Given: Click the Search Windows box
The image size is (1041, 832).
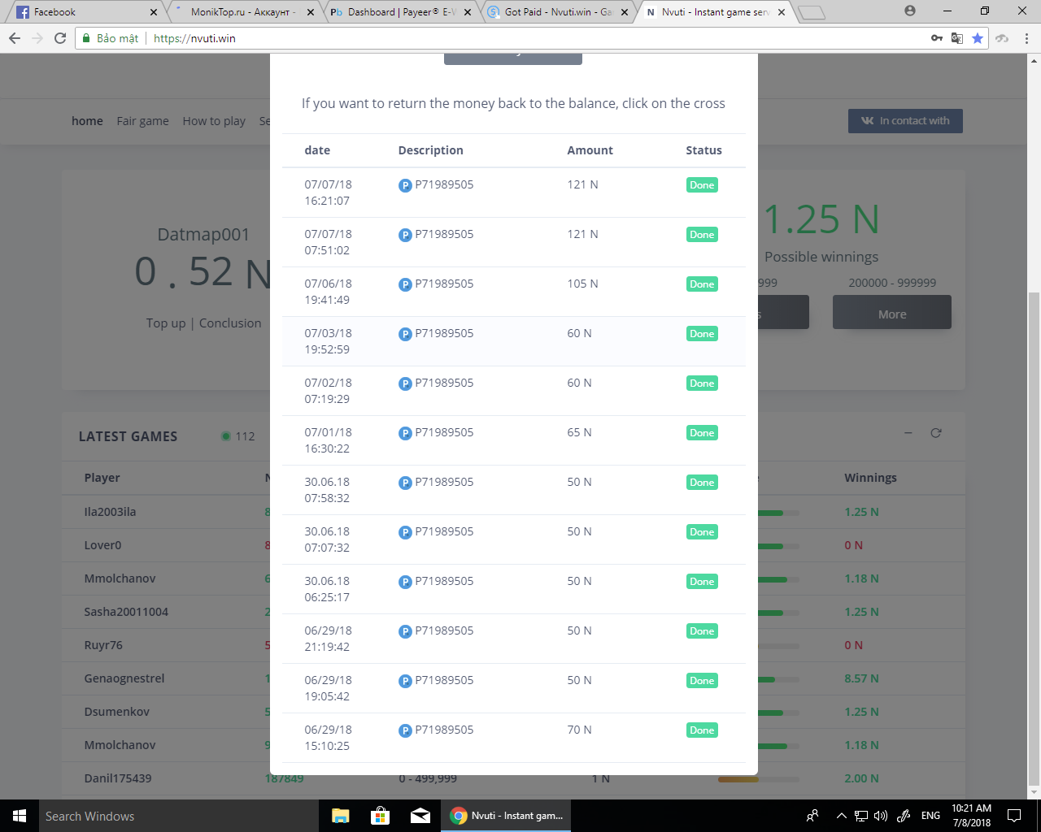Looking at the screenshot, I should (x=179, y=816).
